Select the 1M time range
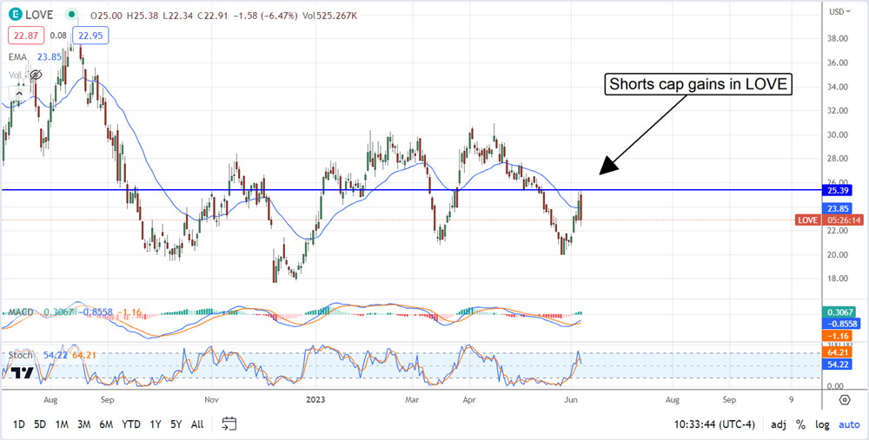869x440 pixels. pos(62,424)
